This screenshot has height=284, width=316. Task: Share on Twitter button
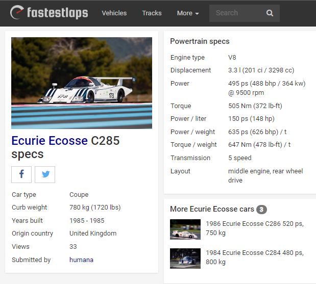click(x=45, y=174)
